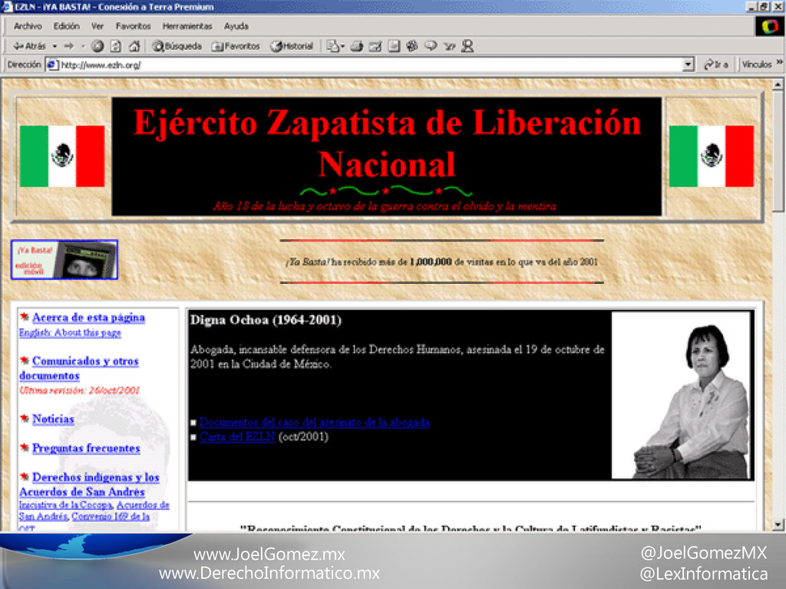Open the mail icon dropdown arrow
The width and height of the screenshot is (786, 589).
click(343, 46)
